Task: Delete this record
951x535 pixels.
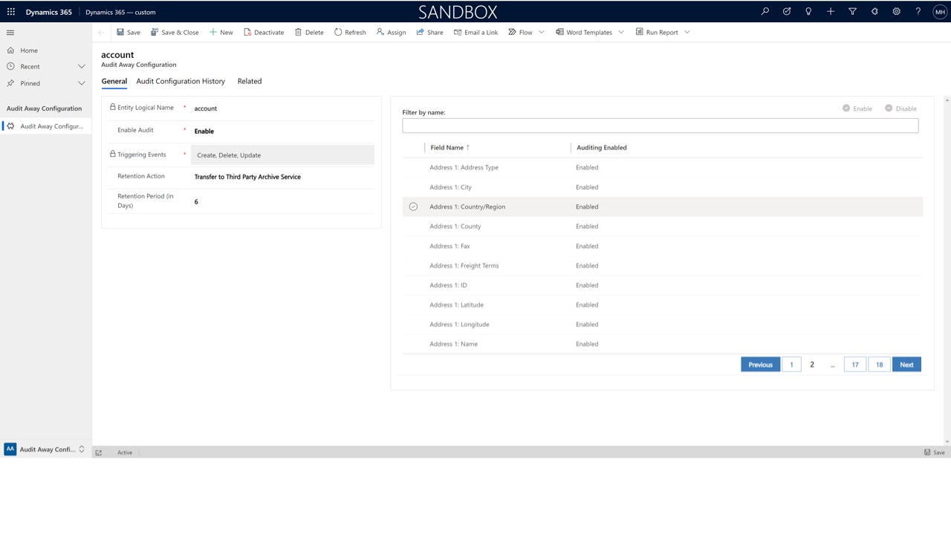Action: 309,33
